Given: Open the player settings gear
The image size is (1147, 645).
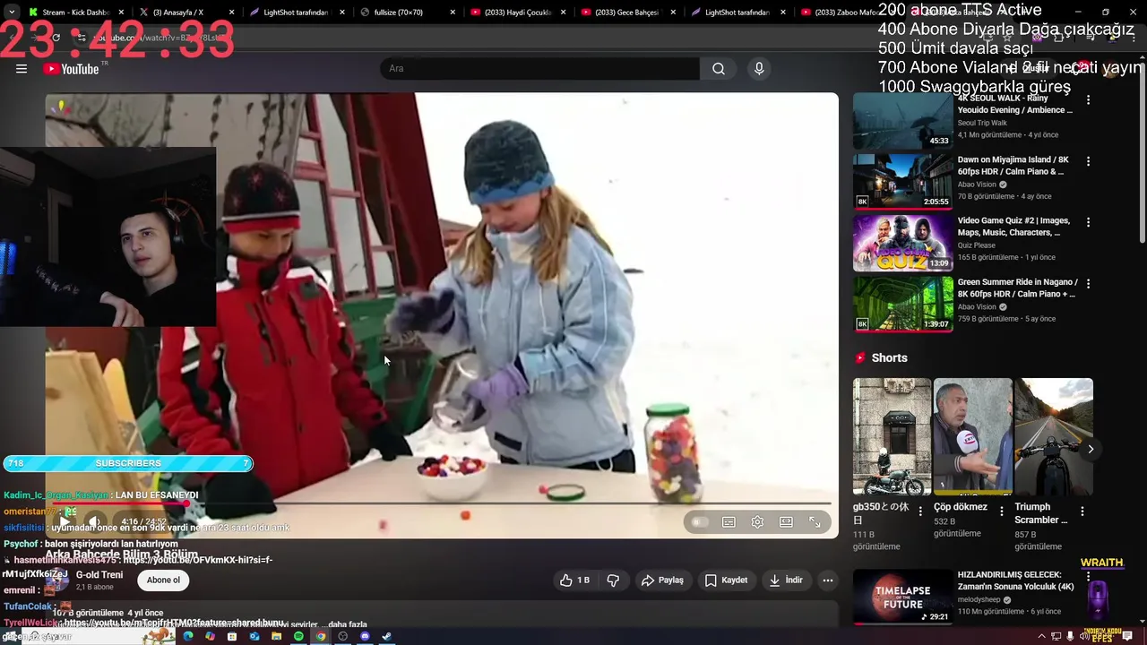Looking at the screenshot, I should 757,522.
